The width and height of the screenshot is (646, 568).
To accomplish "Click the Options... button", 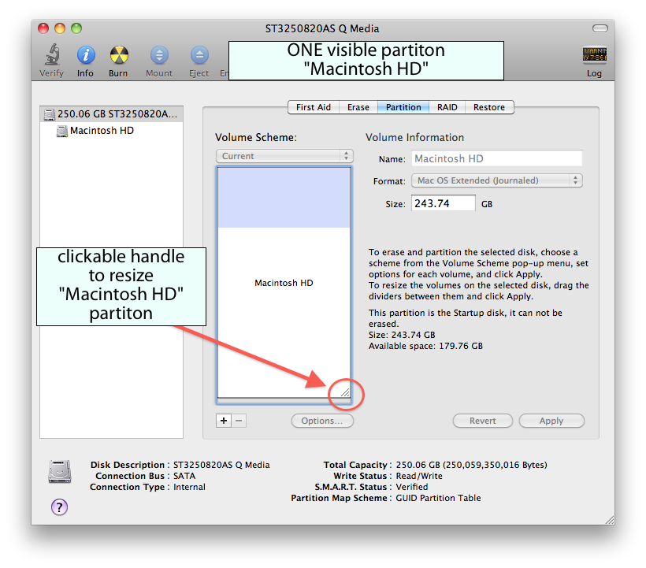I will coord(322,421).
